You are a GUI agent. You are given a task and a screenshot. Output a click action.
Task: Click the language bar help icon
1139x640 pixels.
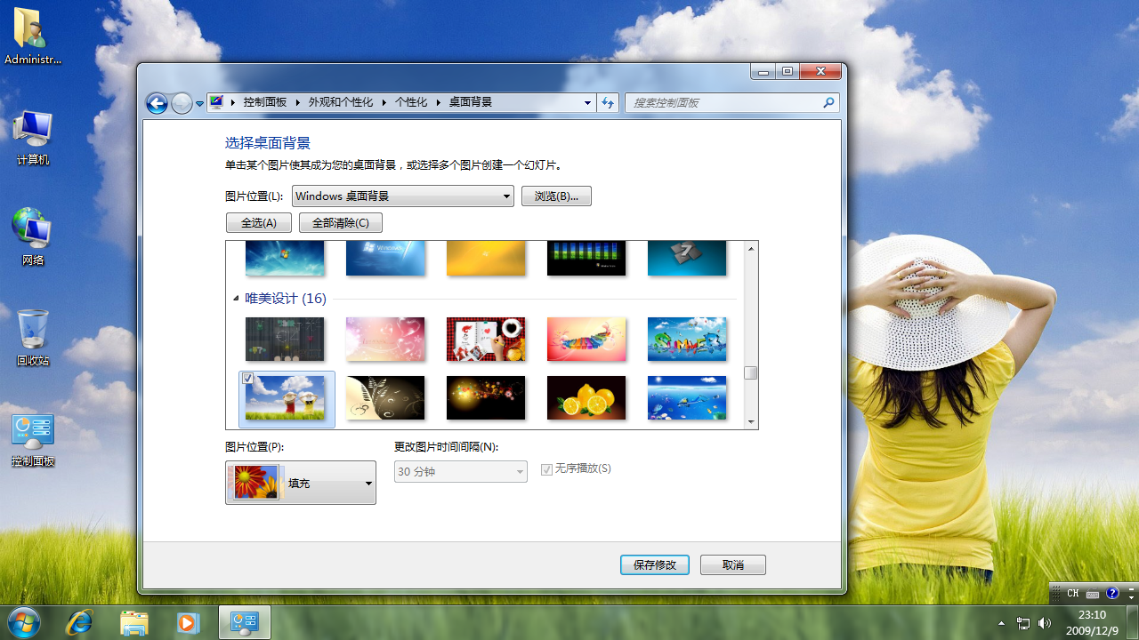pos(1112,593)
